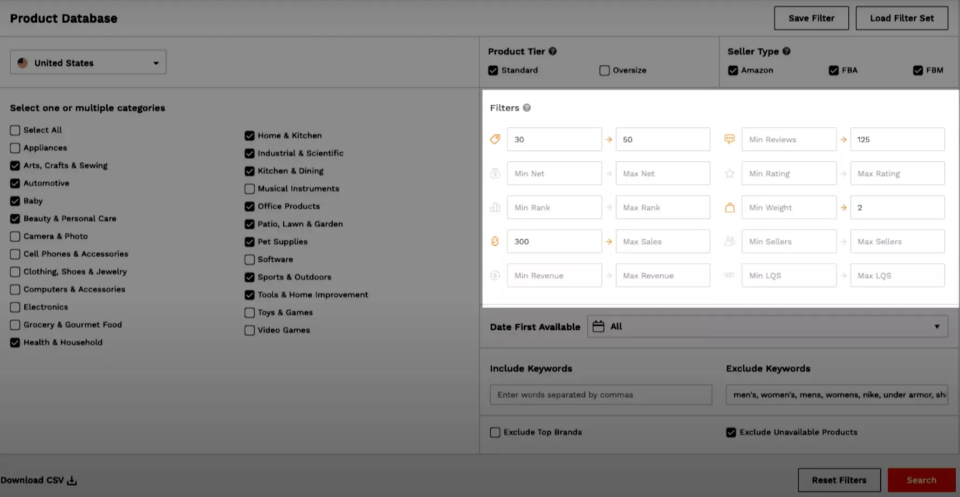Click the United States flag icon

tap(23, 63)
